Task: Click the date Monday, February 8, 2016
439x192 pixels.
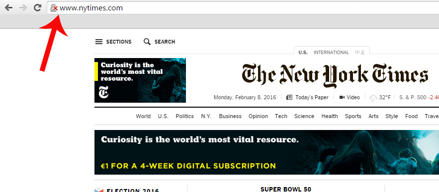Action: (245, 98)
